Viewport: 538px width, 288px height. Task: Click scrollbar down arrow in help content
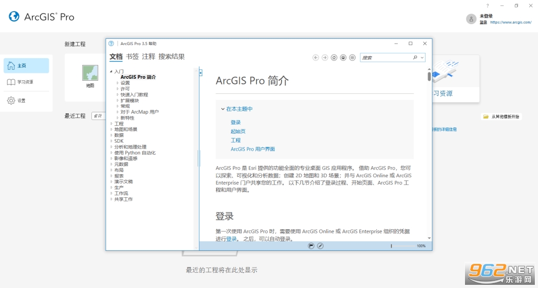point(429,238)
